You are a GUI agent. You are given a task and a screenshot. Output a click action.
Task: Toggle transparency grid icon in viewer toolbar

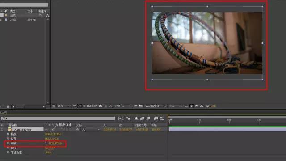click(x=141, y=106)
